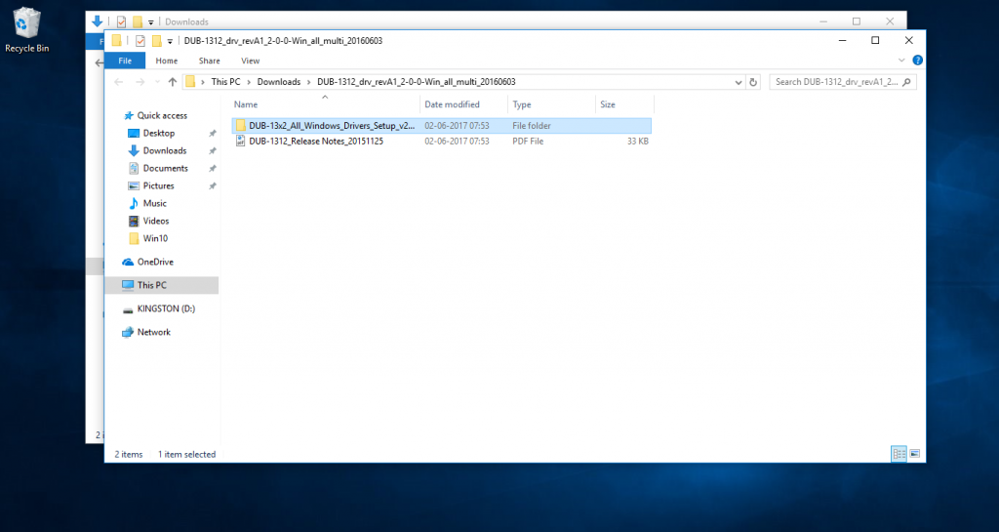Click the New folder quick access toolbar icon
999x532 pixels.
click(x=156, y=41)
